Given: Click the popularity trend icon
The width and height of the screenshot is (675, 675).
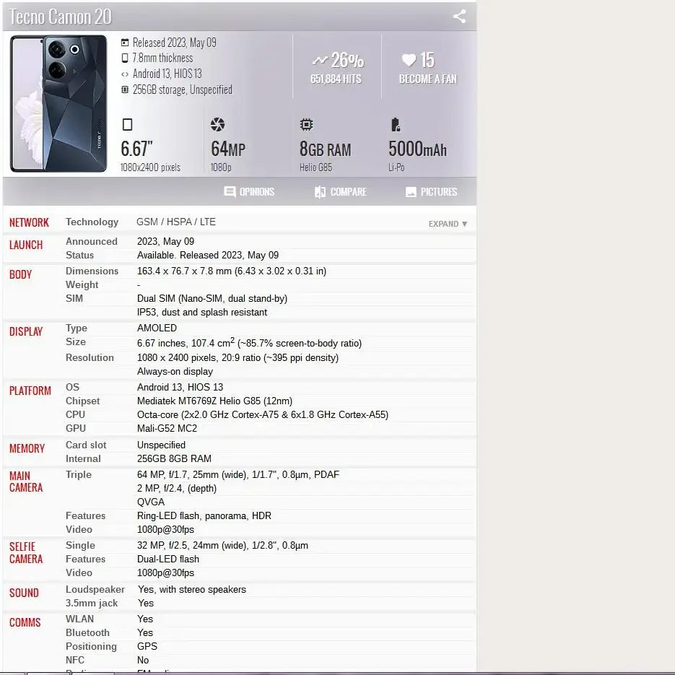Looking at the screenshot, I should [x=320, y=61].
